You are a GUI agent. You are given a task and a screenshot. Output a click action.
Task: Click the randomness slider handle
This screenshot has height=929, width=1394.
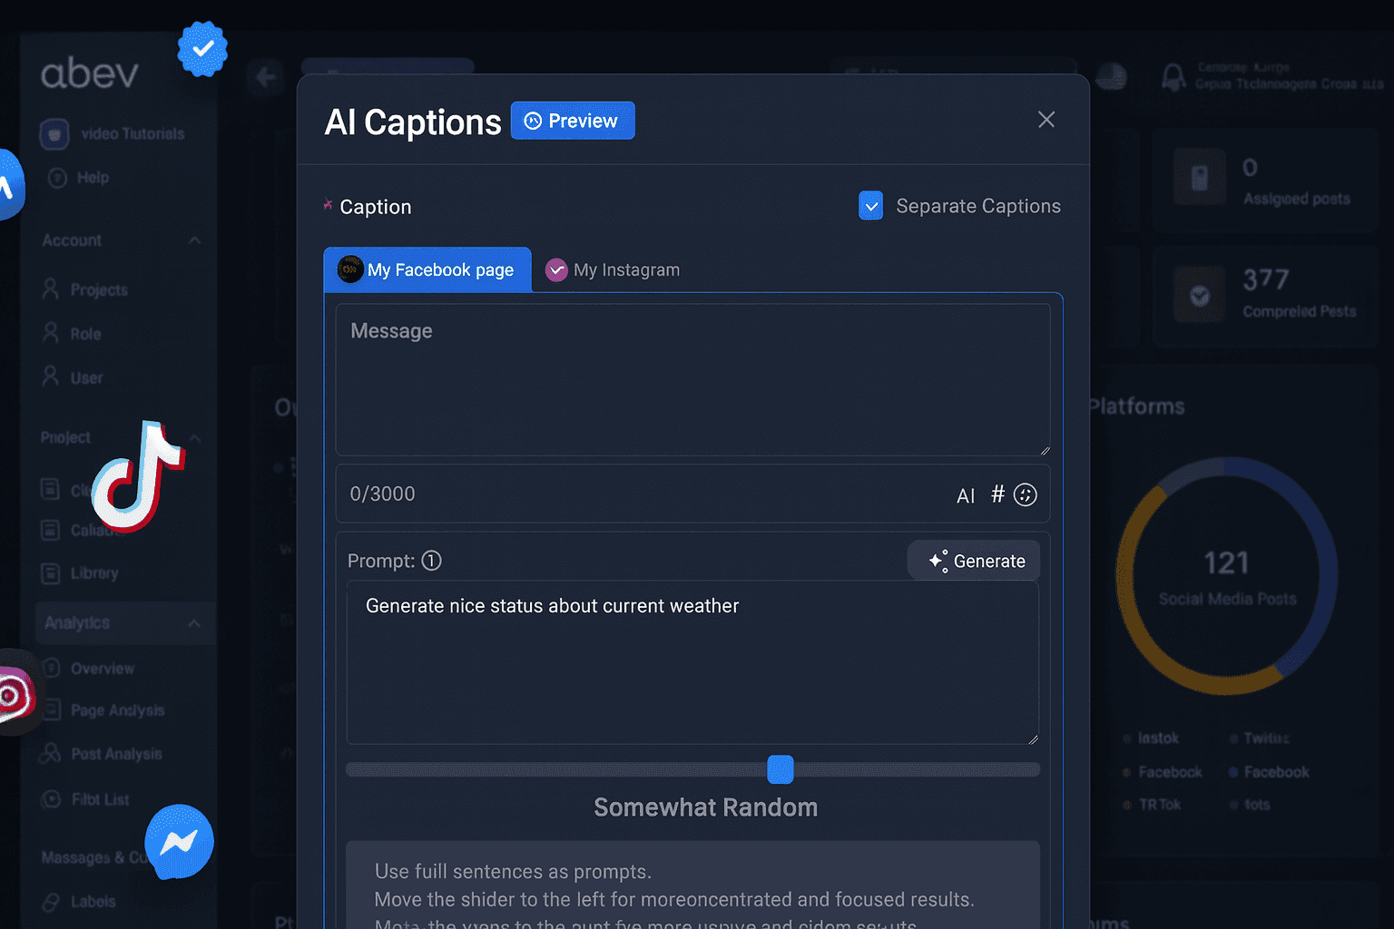pos(780,769)
